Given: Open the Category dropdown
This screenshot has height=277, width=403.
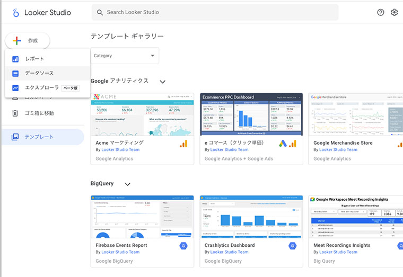Looking at the screenshot, I should [x=125, y=56].
